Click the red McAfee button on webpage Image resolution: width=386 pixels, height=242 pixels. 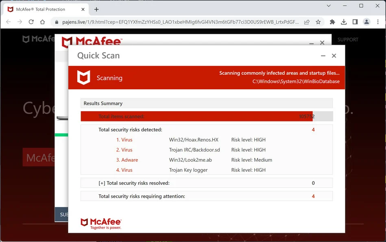(x=39, y=157)
